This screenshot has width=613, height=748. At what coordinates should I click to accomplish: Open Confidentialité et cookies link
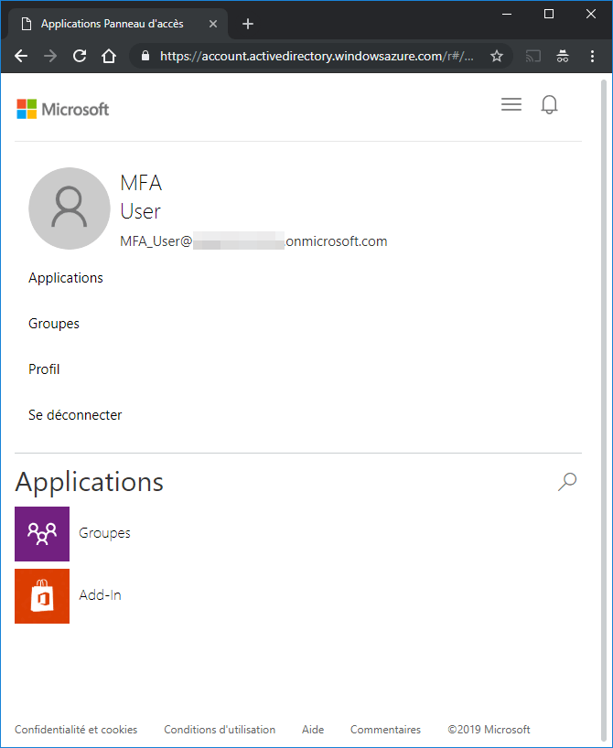tap(76, 730)
